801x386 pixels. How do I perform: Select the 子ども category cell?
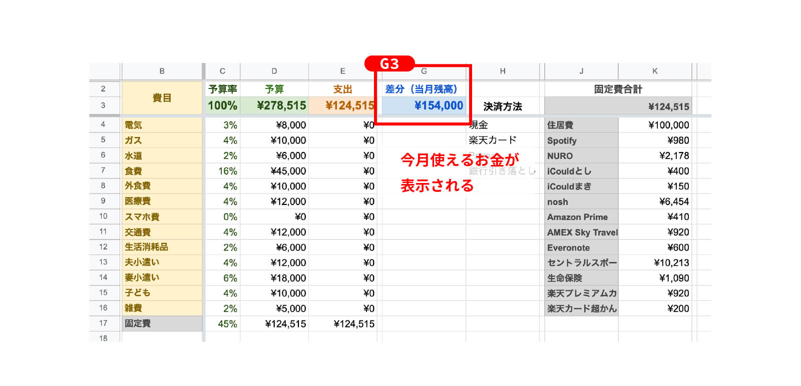point(162,293)
